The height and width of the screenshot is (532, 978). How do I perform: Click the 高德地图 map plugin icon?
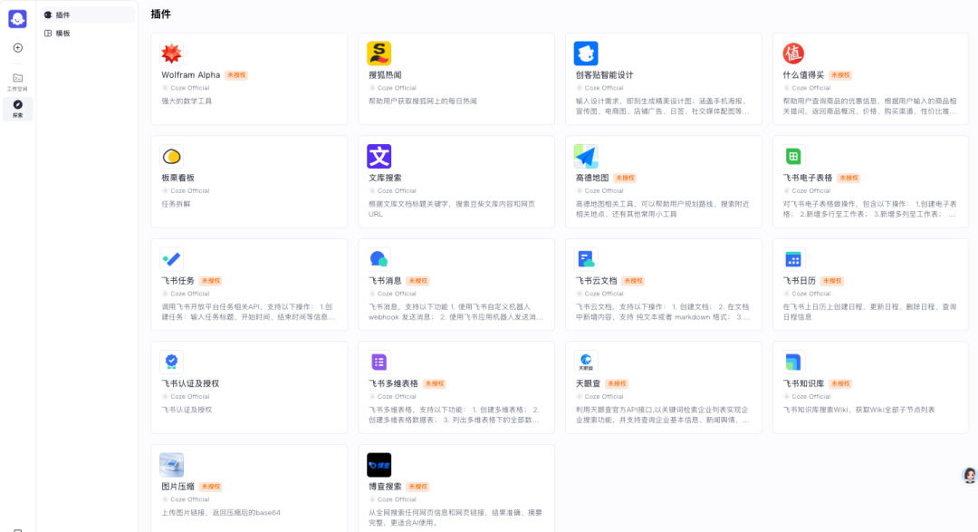tap(586, 154)
